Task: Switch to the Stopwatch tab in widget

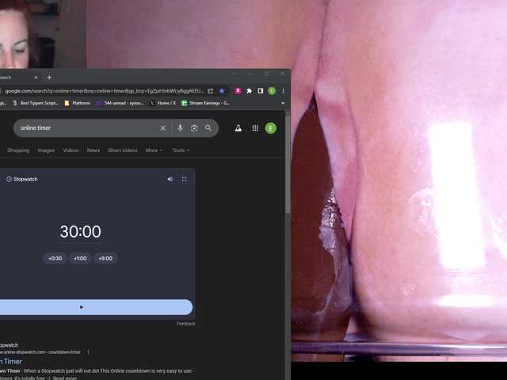Action: pyautogui.click(x=22, y=179)
